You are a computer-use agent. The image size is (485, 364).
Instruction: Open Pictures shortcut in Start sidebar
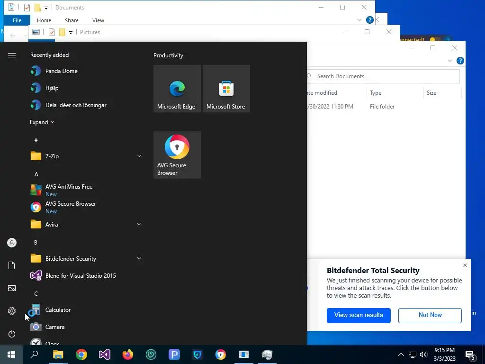[x=12, y=288]
